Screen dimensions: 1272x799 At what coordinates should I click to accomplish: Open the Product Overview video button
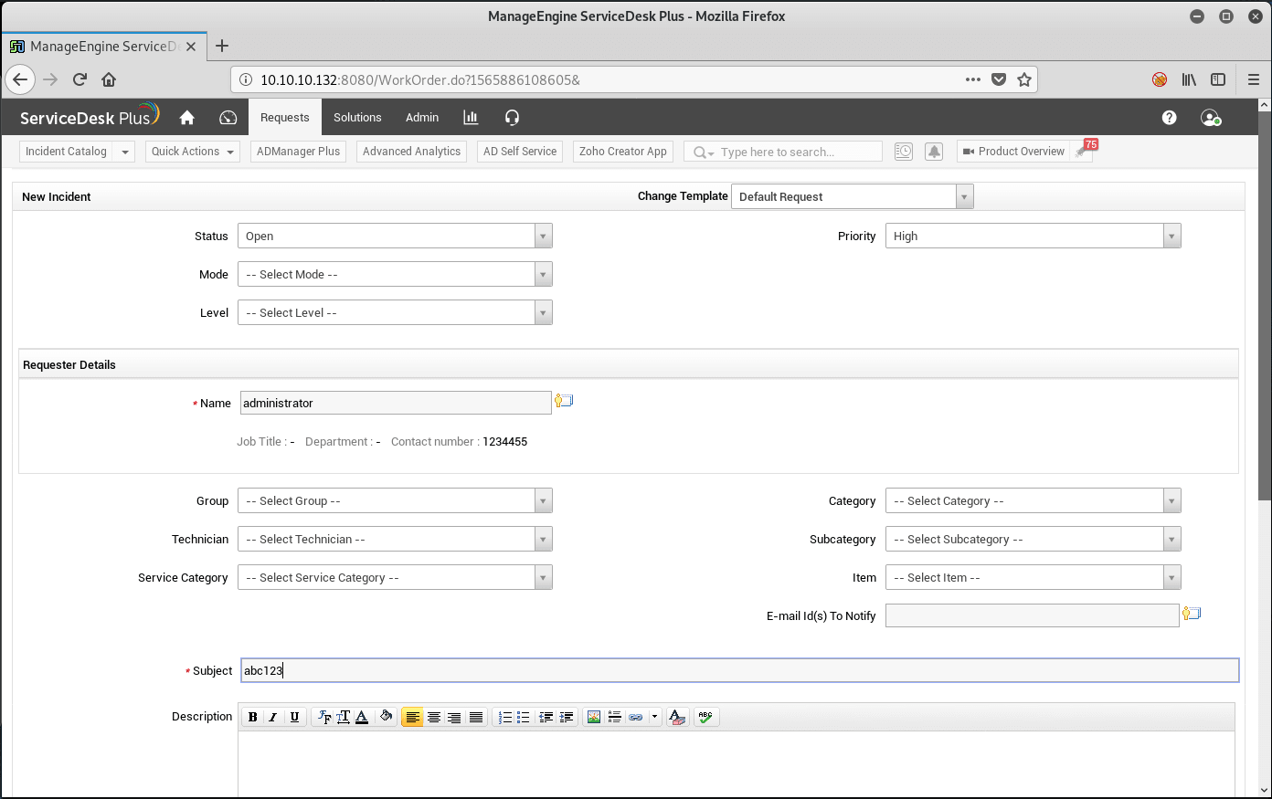(x=1013, y=152)
